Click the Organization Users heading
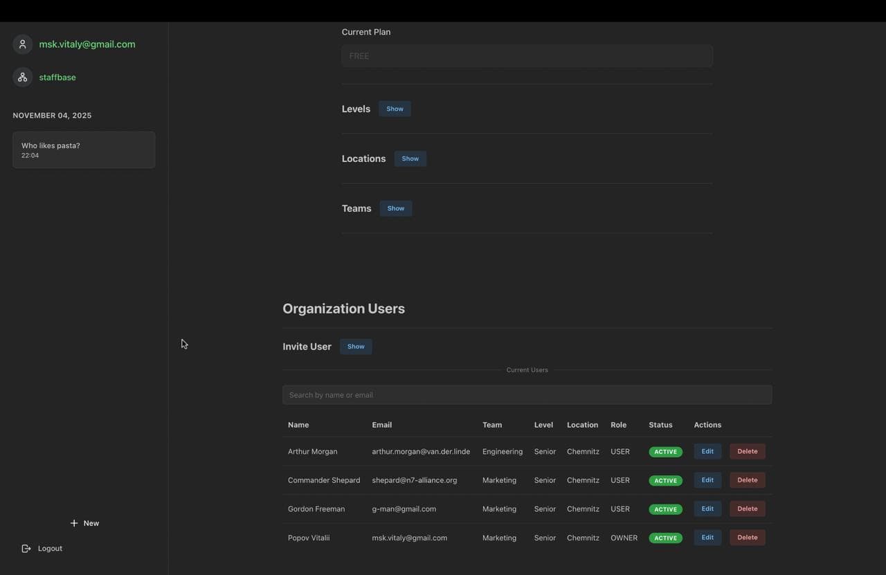886x575 pixels. (343, 309)
